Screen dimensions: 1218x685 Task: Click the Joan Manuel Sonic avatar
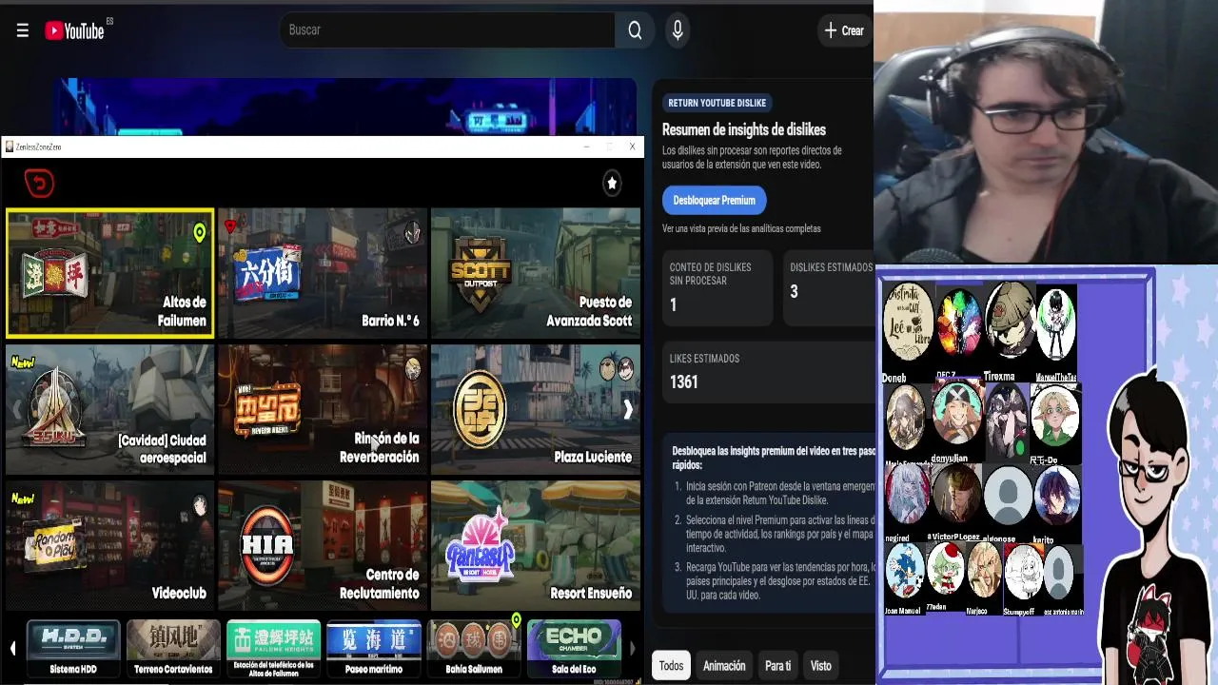[905, 573]
